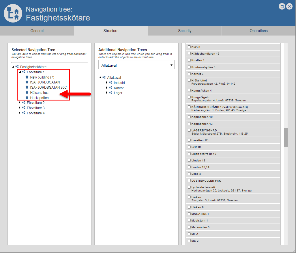Check the Kungsfågeln checkbox
Viewport: 296px width, 253px height.
point(189,97)
